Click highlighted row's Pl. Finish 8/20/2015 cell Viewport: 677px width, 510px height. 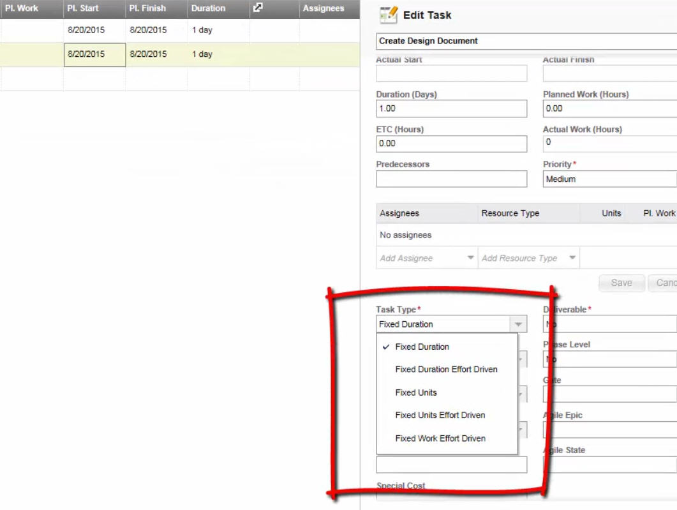(157, 54)
